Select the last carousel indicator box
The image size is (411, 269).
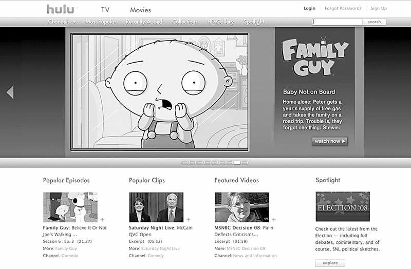pos(245,163)
